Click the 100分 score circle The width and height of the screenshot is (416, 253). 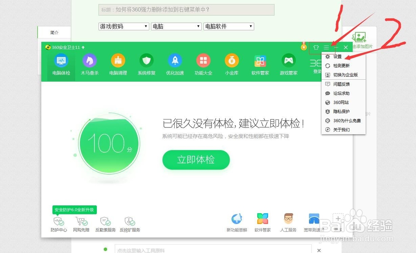(109, 144)
